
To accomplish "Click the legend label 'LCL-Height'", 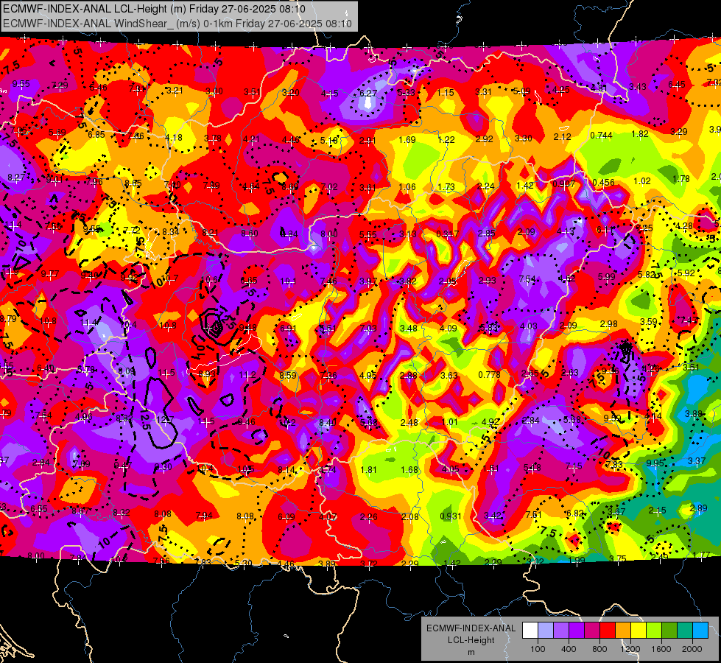I will pos(471,640).
